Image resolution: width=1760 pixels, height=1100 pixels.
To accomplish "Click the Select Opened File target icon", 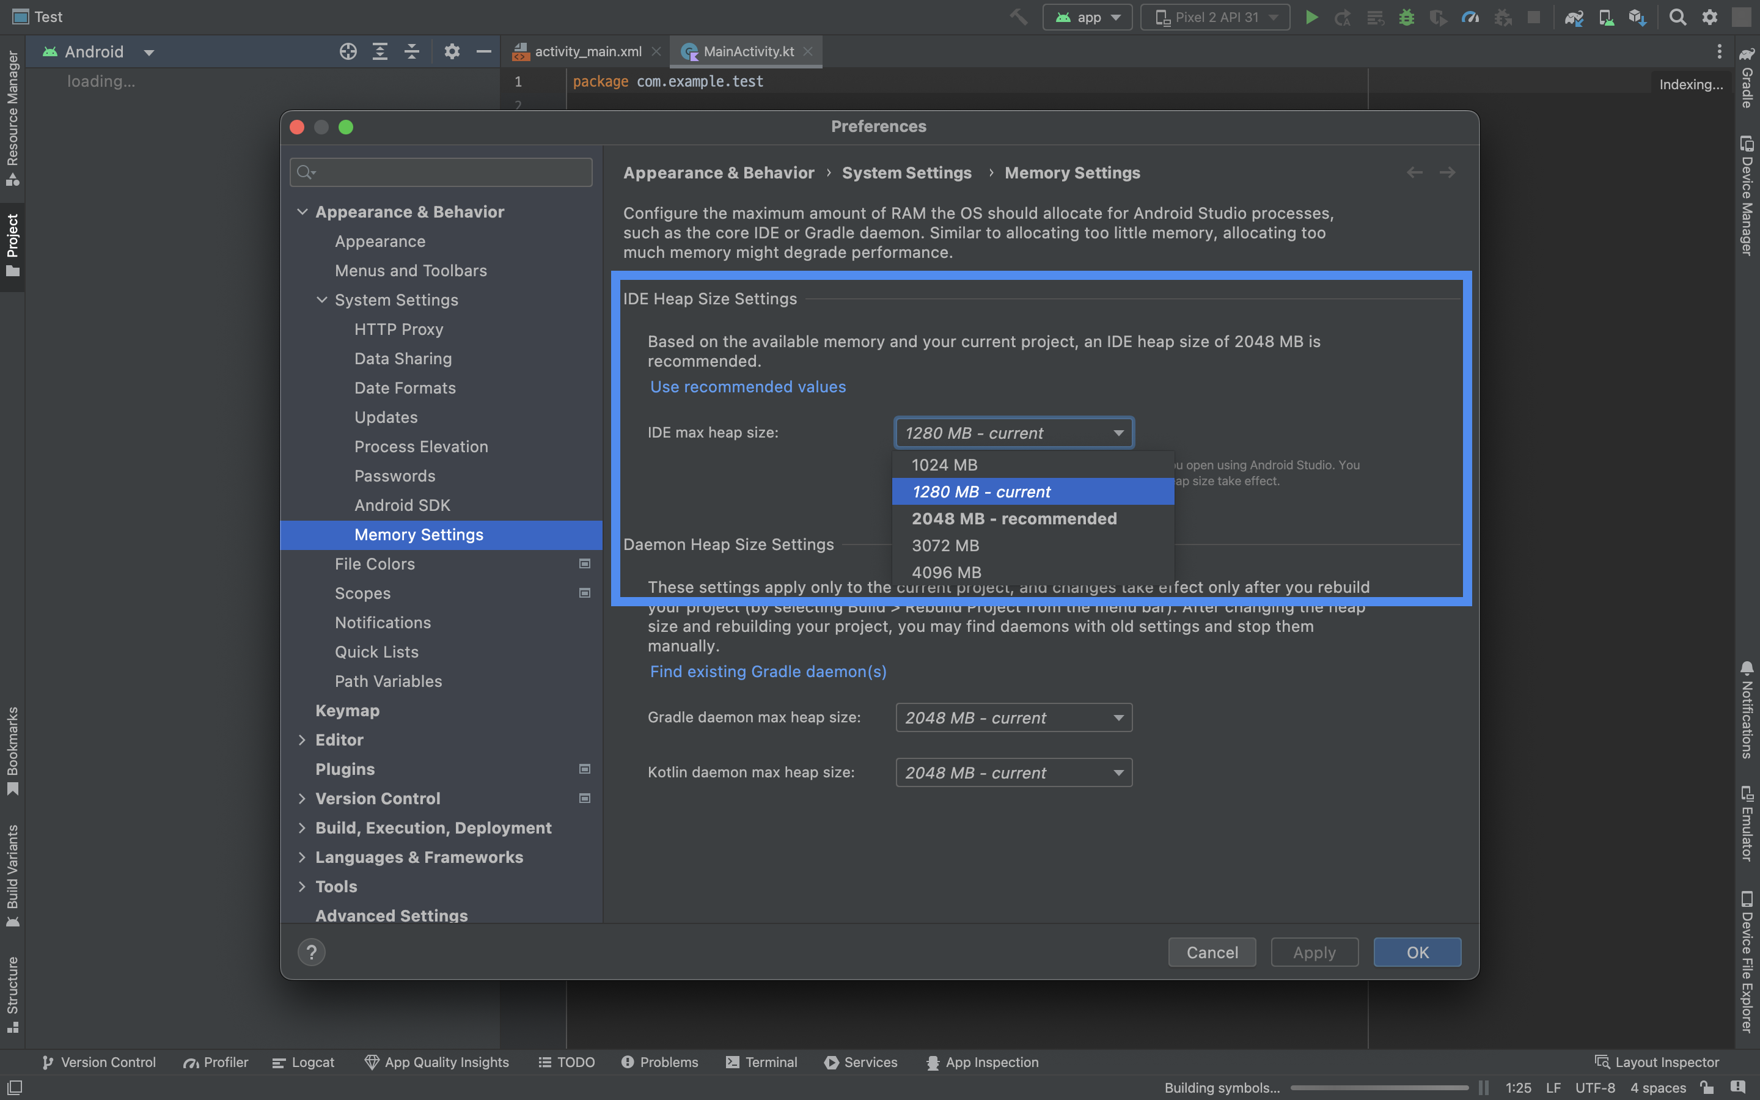I will point(348,52).
